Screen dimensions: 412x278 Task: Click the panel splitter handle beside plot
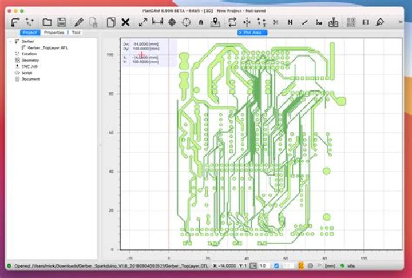[x=100, y=145]
